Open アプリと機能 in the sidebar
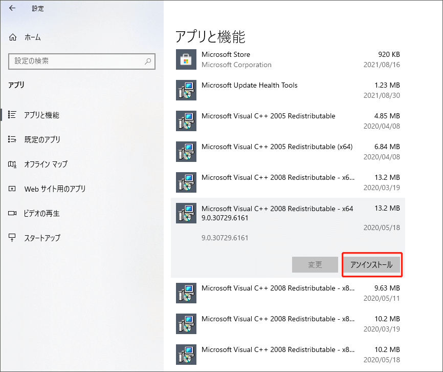 tap(41, 115)
